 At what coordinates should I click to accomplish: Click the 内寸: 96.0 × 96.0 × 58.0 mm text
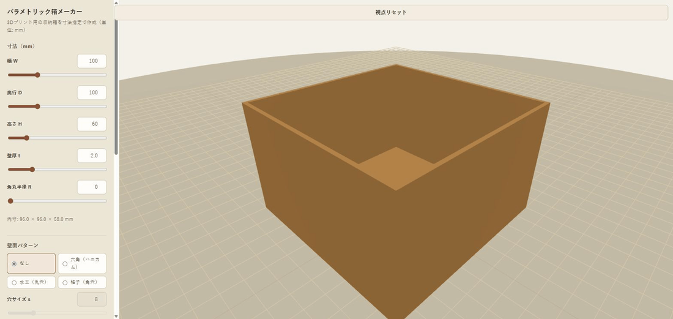tap(40, 219)
